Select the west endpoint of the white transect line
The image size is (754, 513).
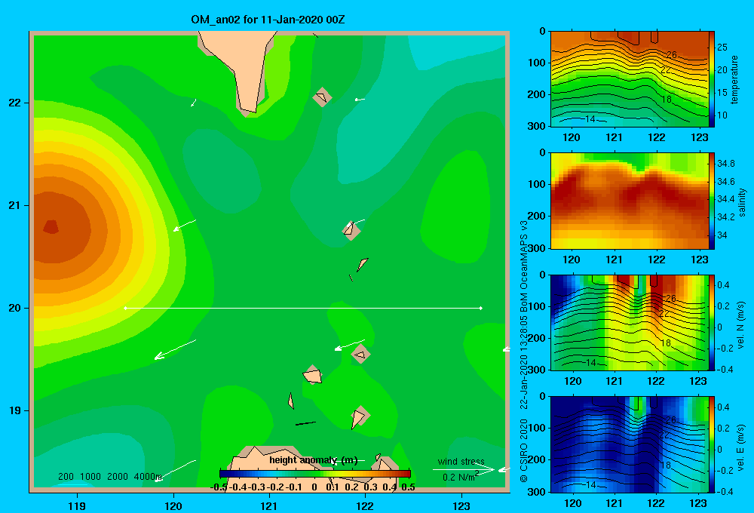pos(125,308)
